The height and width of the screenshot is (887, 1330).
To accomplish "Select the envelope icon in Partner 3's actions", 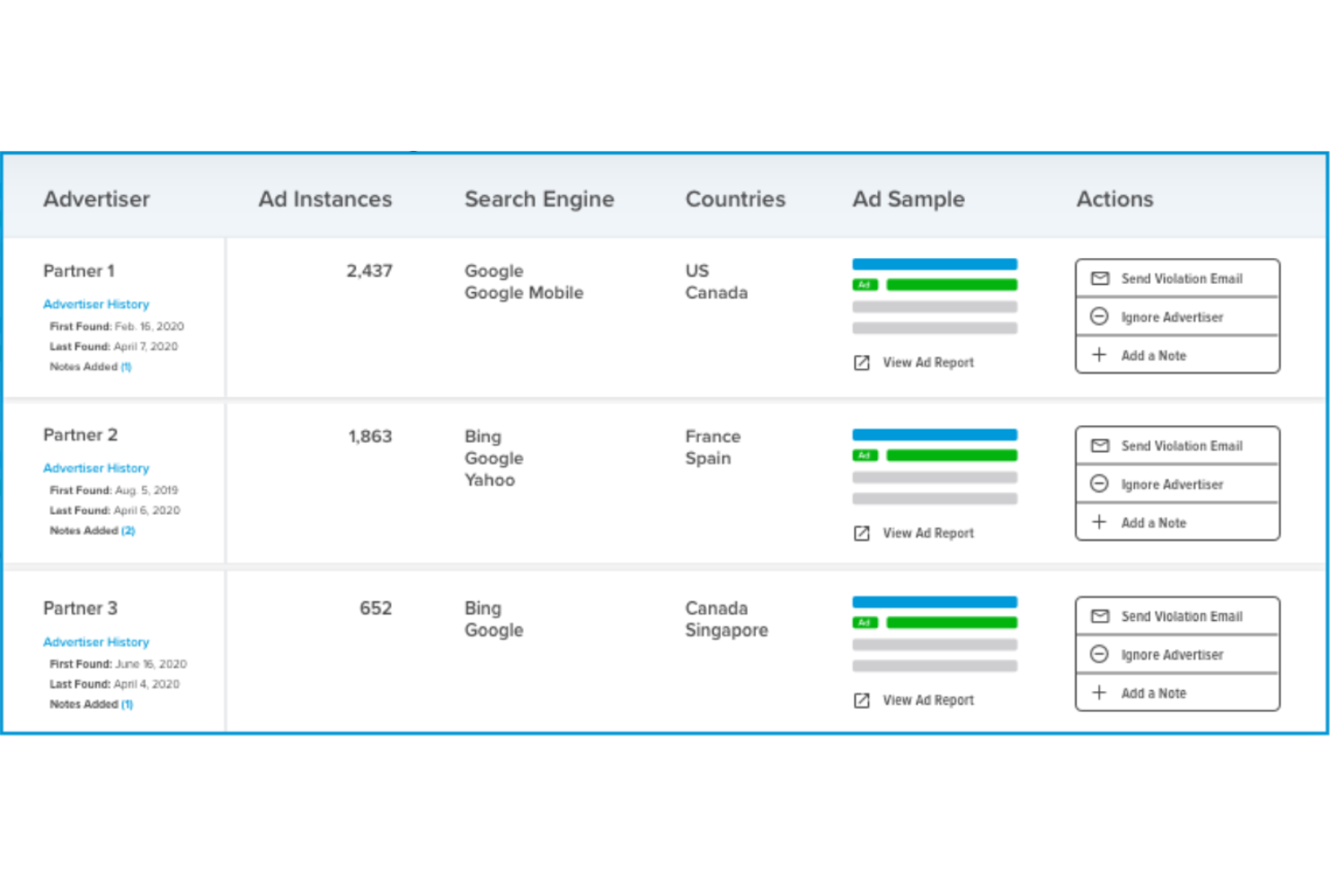I will point(1099,616).
